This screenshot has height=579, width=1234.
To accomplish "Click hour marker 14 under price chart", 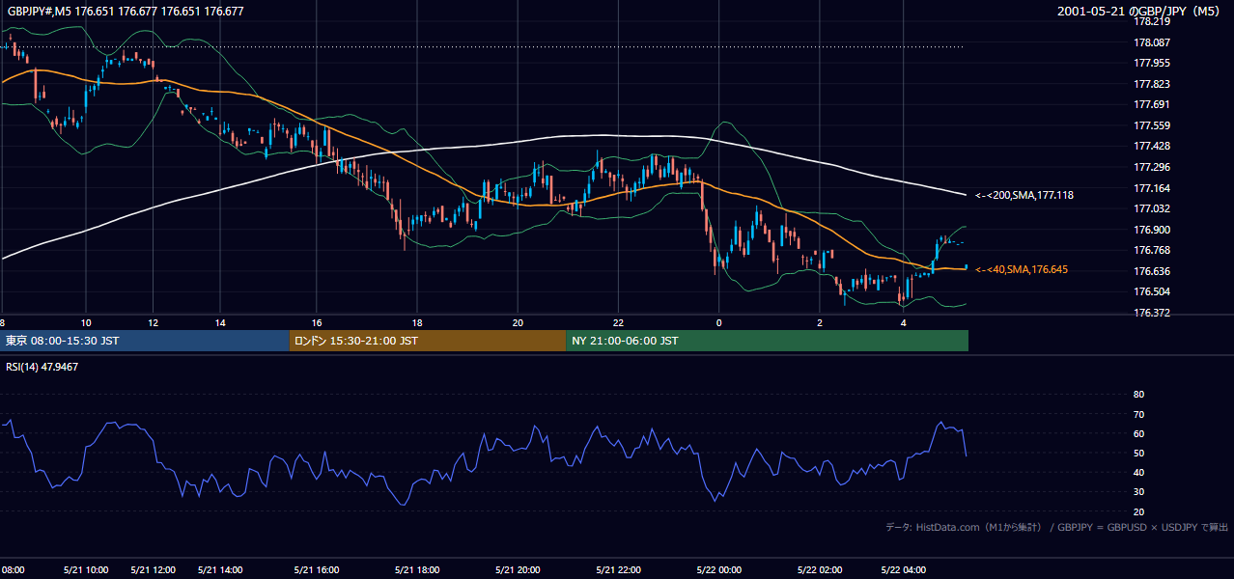I will 220,323.
